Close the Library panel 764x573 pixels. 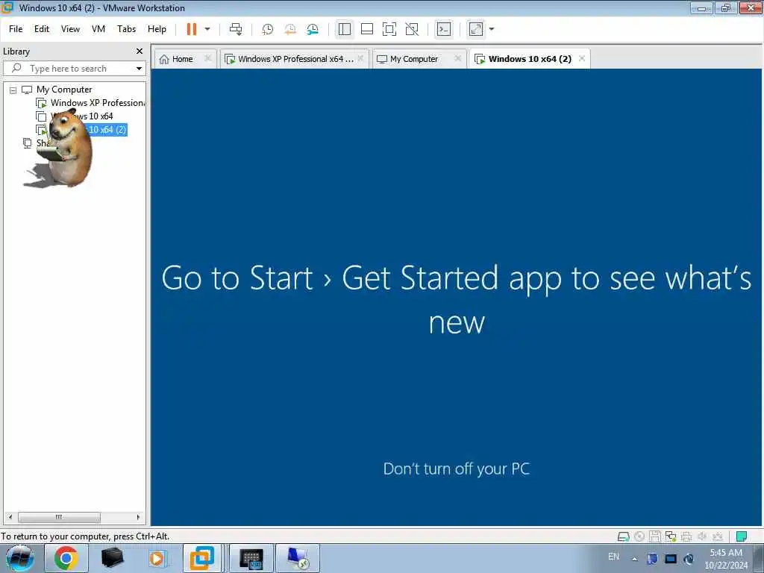140,51
